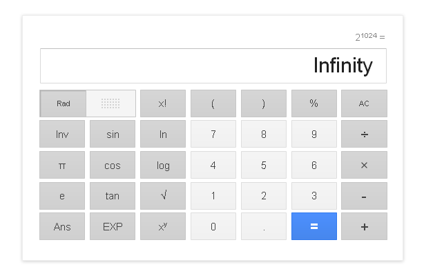The width and height of the screenshot is (424, 278).
Task: Switch angle mode to Deg side
Action: [x=110, y=103]
